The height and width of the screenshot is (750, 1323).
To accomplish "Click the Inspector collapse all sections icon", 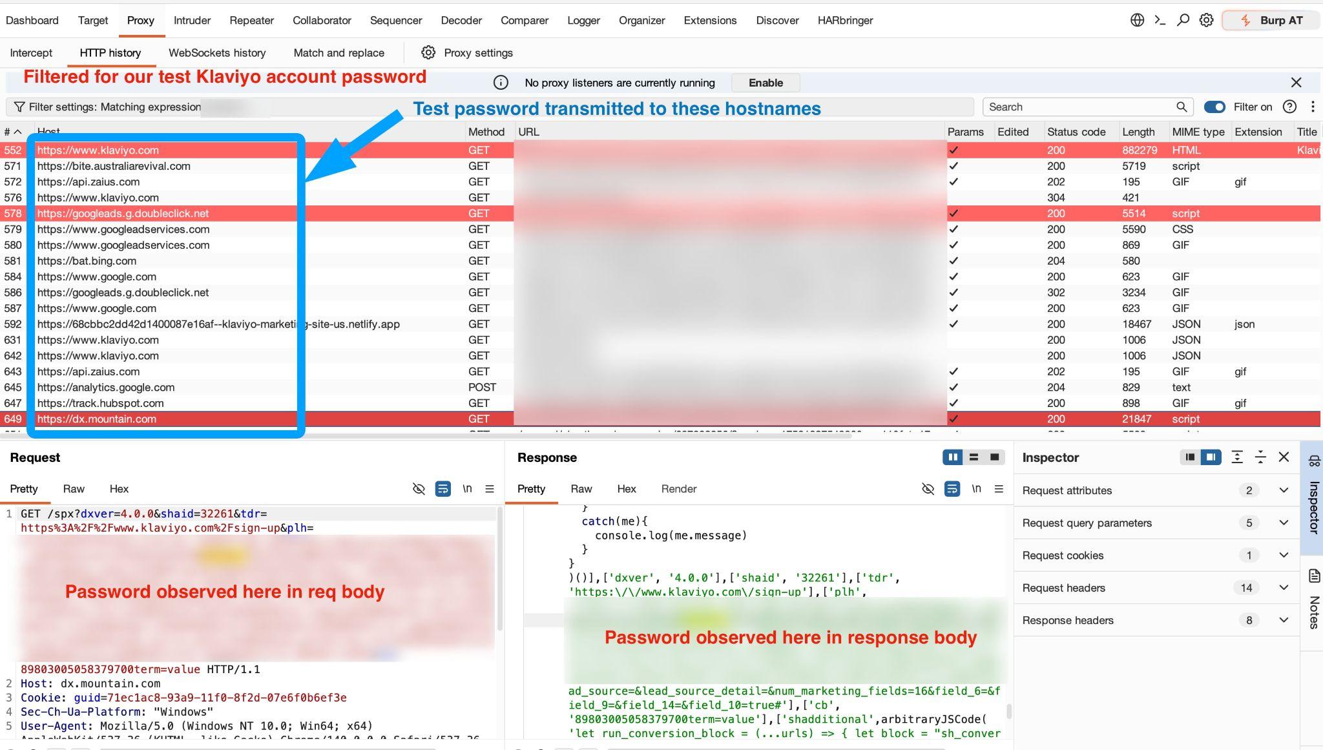I will [x=1260, y=457].
